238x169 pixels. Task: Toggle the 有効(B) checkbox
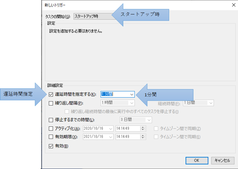click(51, 146)
